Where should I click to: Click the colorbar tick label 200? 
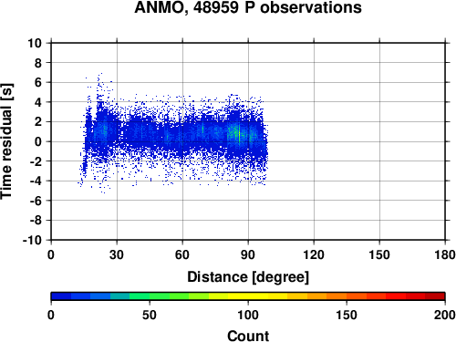[x=445, y=315]
